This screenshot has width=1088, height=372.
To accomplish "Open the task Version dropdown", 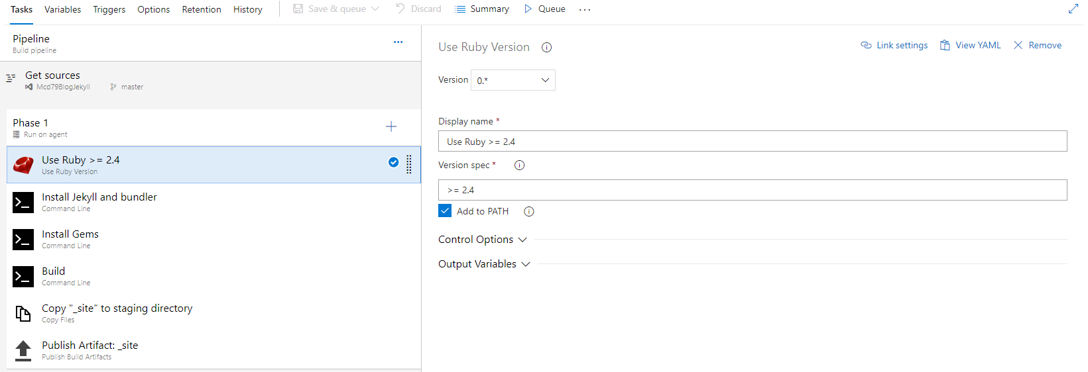I will click(513, 80).
